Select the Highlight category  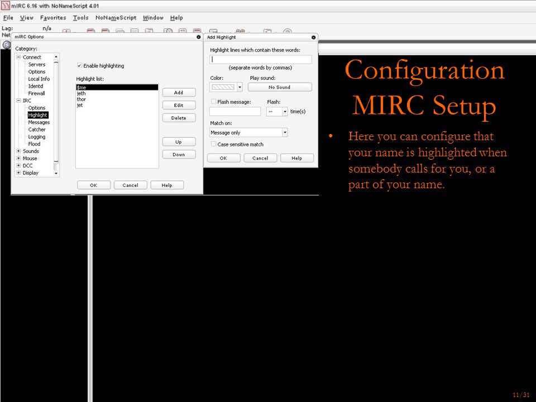tap(38, 115)
